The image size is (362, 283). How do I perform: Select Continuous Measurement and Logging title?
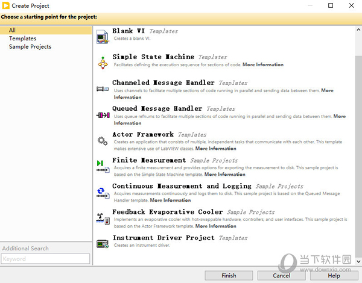(182, 185)
